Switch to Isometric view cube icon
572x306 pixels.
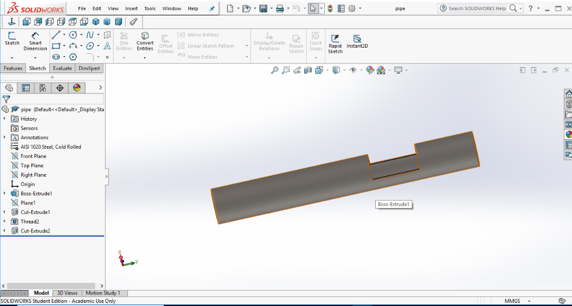coord(96,22)
